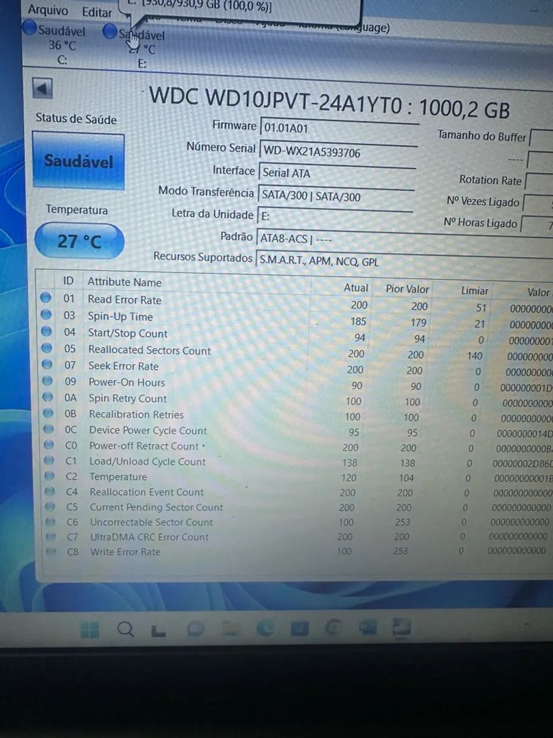Select the Current Pending Sector Count row
The width and height of the screenshot is (553, 738).
click(x=297, y=507)
